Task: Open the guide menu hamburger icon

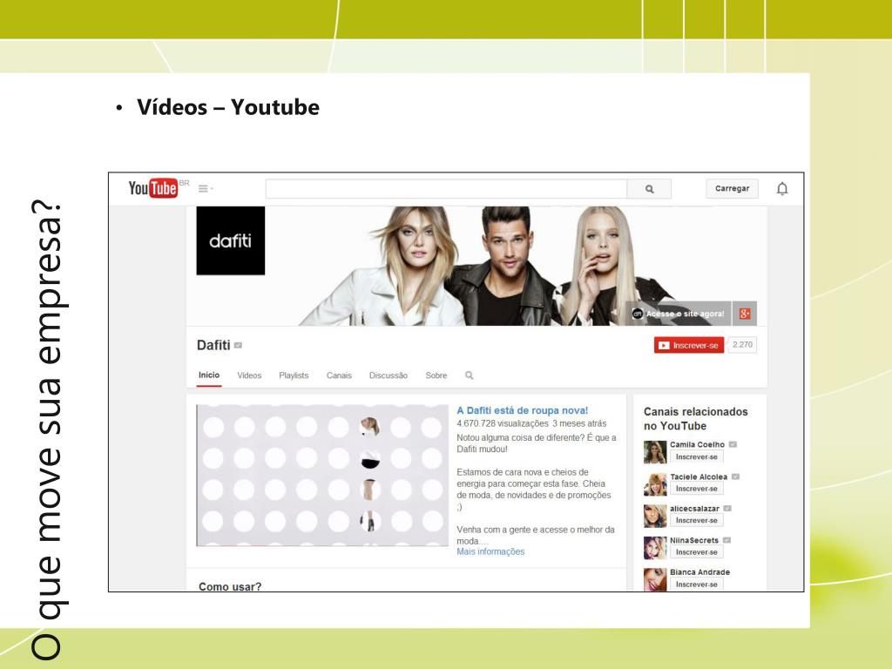Action: 204,188
